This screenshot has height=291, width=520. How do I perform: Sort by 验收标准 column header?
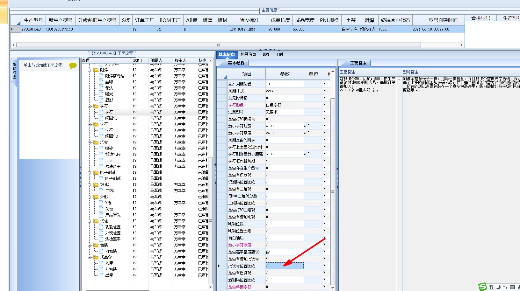click(x=249, y=20)
